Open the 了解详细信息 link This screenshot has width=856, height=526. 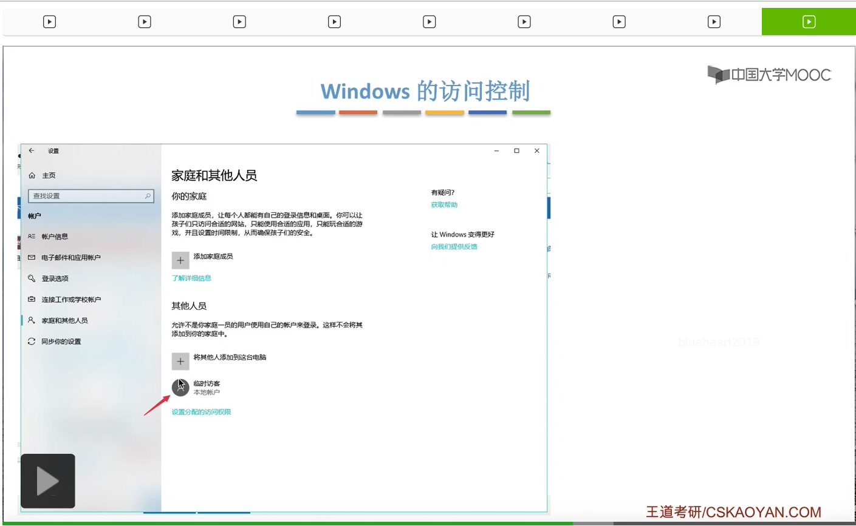pyautogui.click(x=191, y=278)
